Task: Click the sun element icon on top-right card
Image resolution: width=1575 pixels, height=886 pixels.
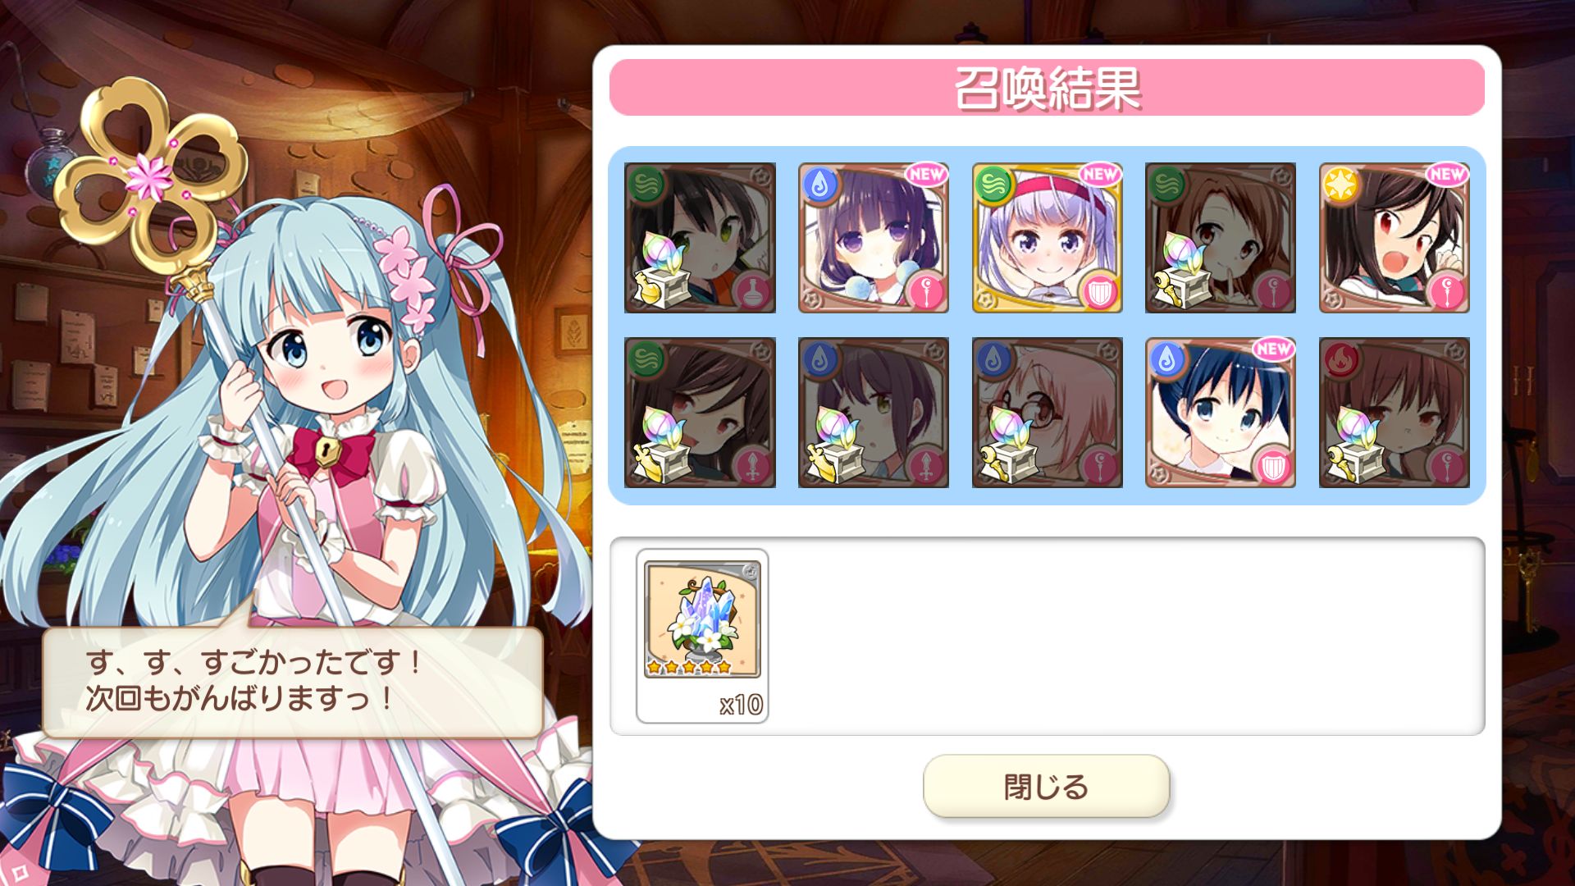Action: [x=1340, y=185]
